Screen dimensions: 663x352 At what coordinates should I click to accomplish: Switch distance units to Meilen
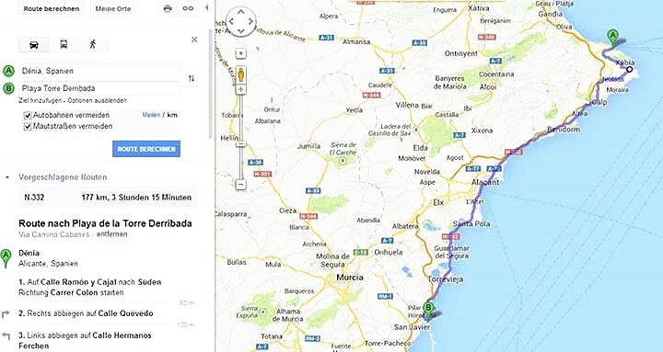tap(151, 115)
